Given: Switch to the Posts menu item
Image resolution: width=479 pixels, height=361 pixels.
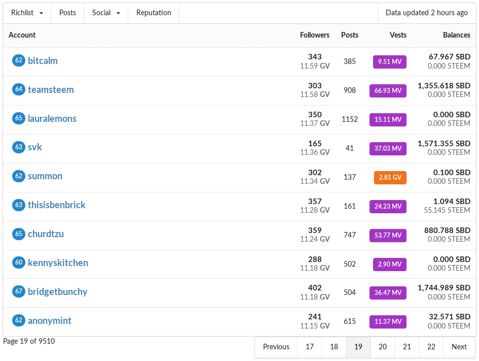Looking at the screenshot, I should [67, 13].
